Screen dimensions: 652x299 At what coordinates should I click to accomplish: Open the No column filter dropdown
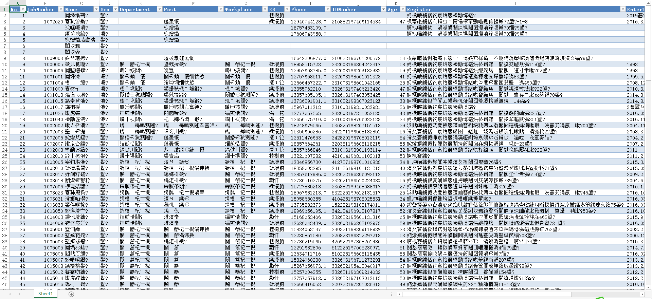[23, 10]
